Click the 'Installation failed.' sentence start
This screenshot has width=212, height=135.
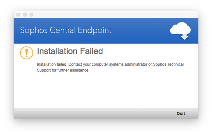tap(52, 64)
